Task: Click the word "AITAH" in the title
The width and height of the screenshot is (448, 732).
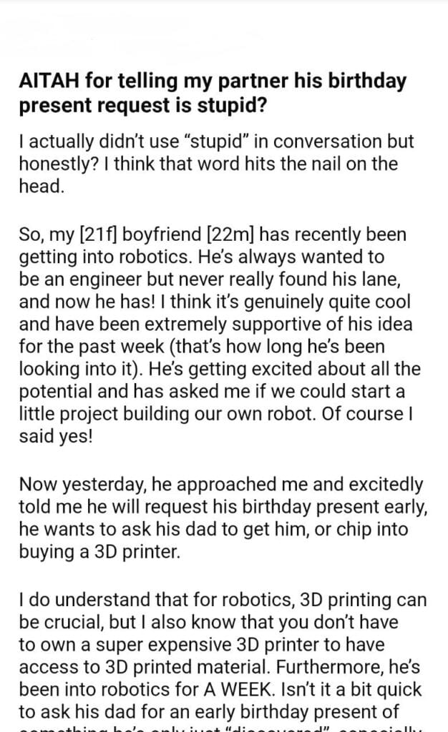Action: click(x=44, y=81)
